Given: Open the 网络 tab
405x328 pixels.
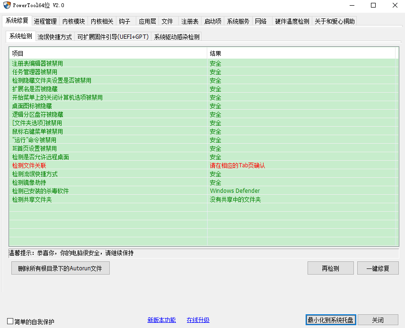Looking at the screenshot, I should coord(261,21).
